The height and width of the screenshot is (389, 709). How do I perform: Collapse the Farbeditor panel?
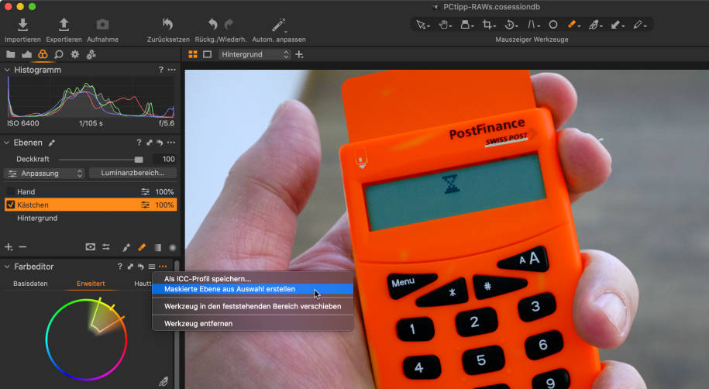7,267
